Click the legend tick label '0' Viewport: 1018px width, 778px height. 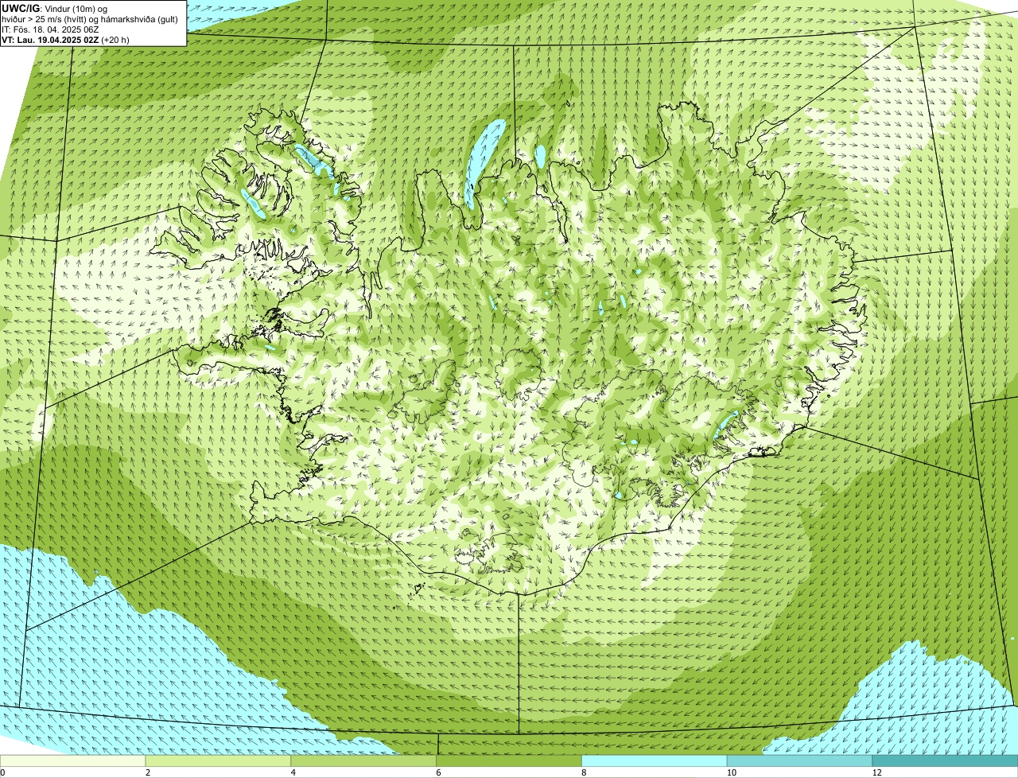coord(3,772)
